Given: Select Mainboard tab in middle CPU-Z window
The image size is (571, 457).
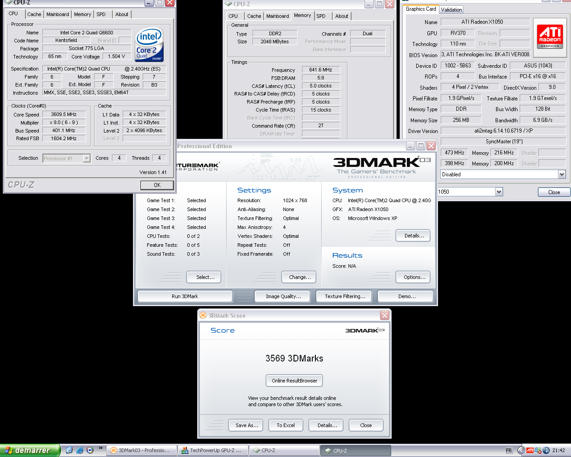Looking at the screenshot, I should click(277, 16).
